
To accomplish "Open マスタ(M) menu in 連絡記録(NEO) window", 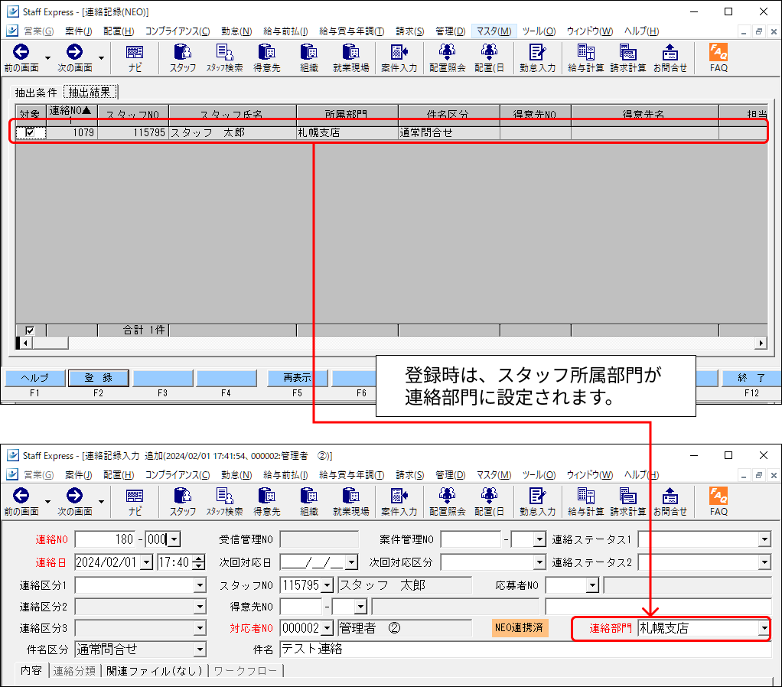I will [x=494, y=31].
